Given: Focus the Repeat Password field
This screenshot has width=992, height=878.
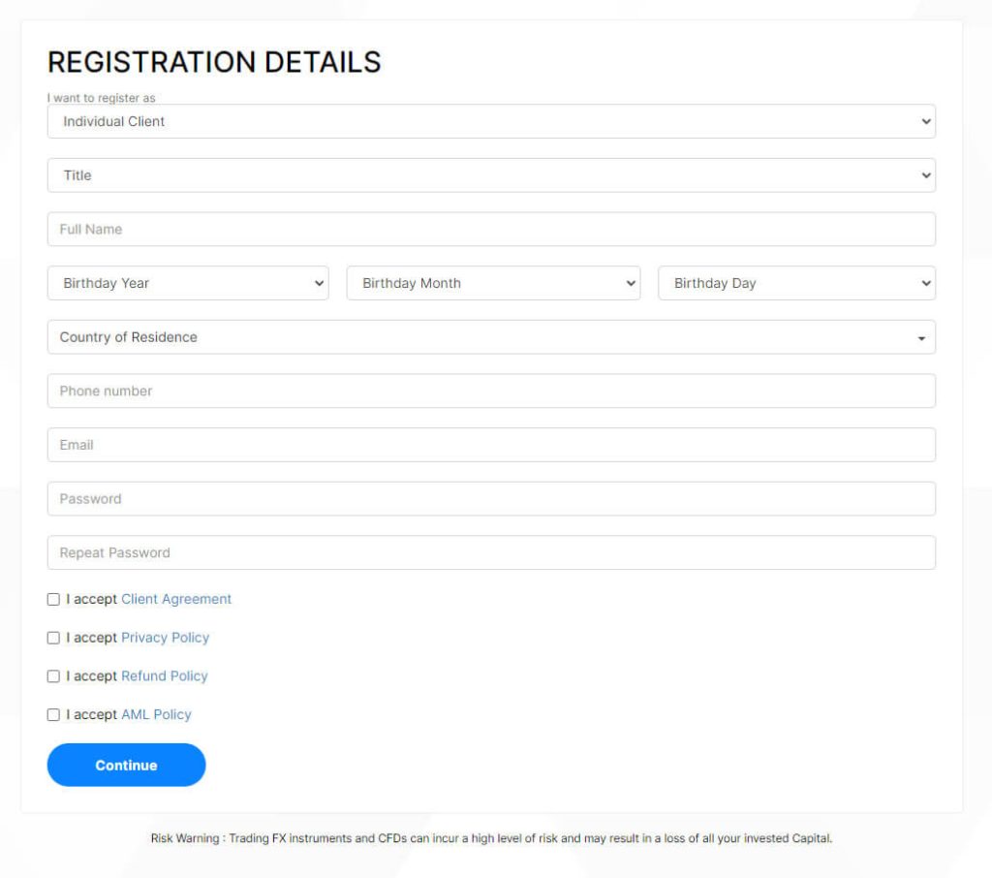Looking at the screenshot, I should (491, 552).
